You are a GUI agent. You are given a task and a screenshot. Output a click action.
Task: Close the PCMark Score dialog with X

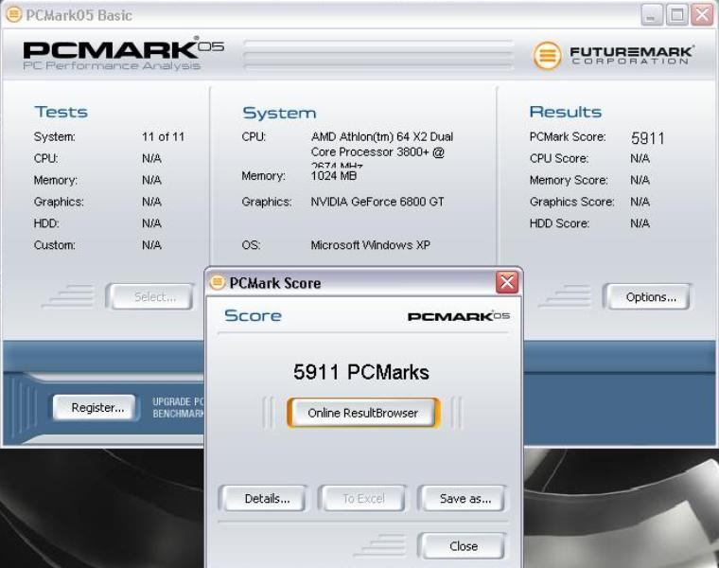(x=507, y=282)
